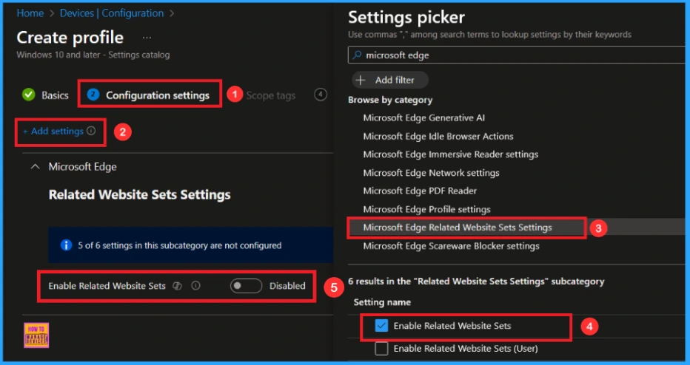The image size is (690, 365).
Task: Click the copy icon beside Enable Related Website Sets
Action: point(178,286)
